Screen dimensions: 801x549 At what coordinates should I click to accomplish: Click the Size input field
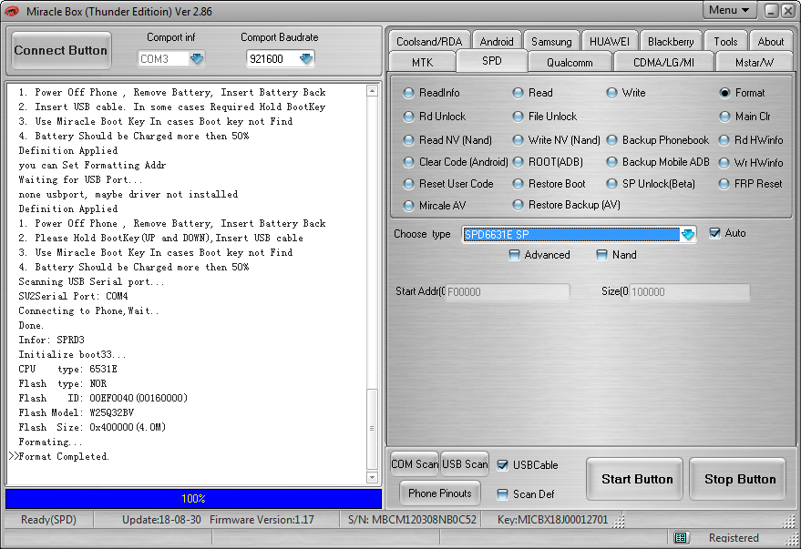point(689,292)
